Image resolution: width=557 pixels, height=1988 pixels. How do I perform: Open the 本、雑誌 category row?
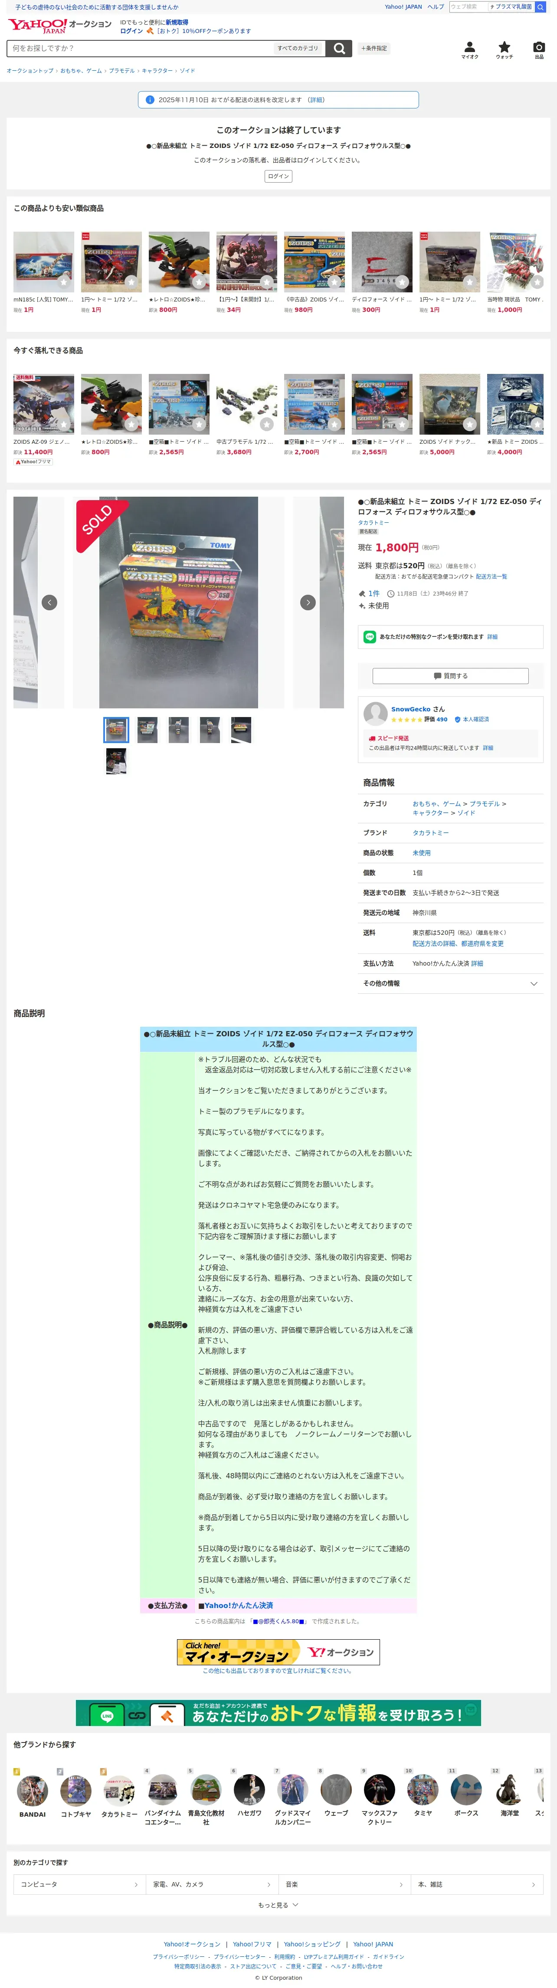[478, 1885]
